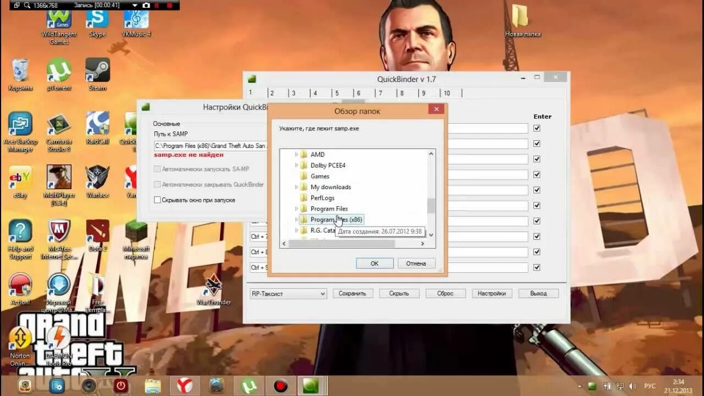Screen dimensions: 704x396
Task: Open Yandex browser in the taskbar
Action: click(x=185, y=386)
